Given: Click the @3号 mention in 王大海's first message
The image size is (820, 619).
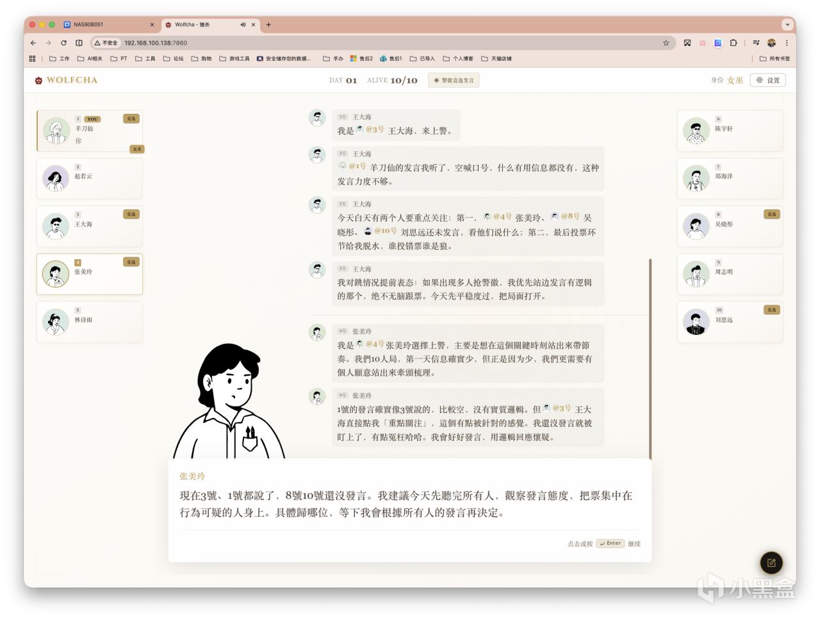Looking at the screenshot, I should tap(371, 130).
